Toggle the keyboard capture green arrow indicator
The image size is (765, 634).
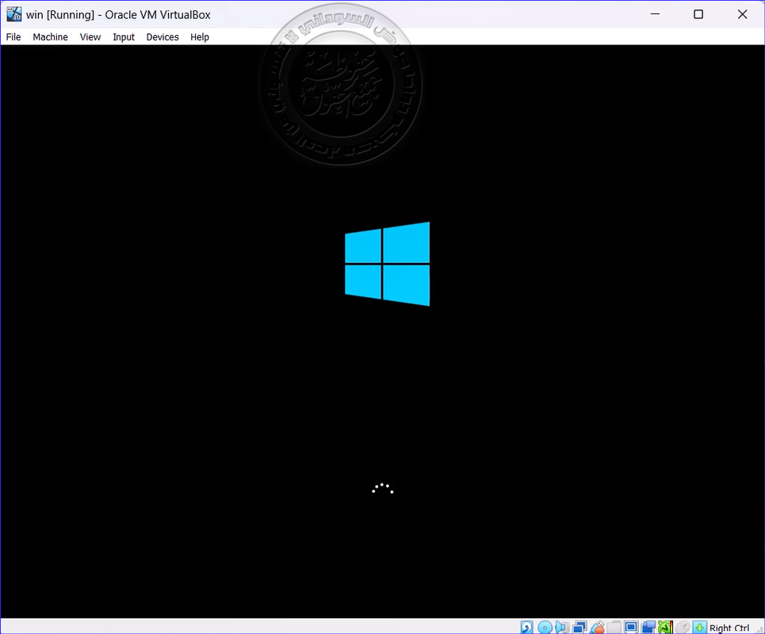click(x=699, y=628)
